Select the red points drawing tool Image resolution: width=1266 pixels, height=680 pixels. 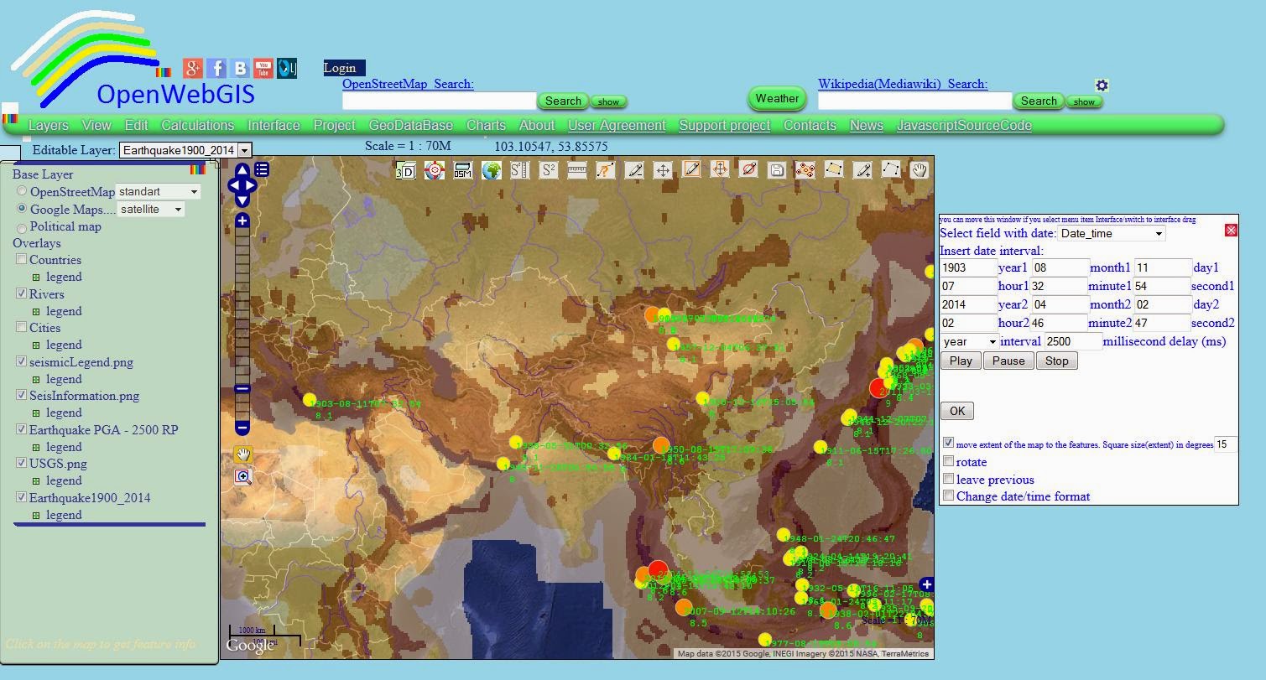(x=805, y=171)
